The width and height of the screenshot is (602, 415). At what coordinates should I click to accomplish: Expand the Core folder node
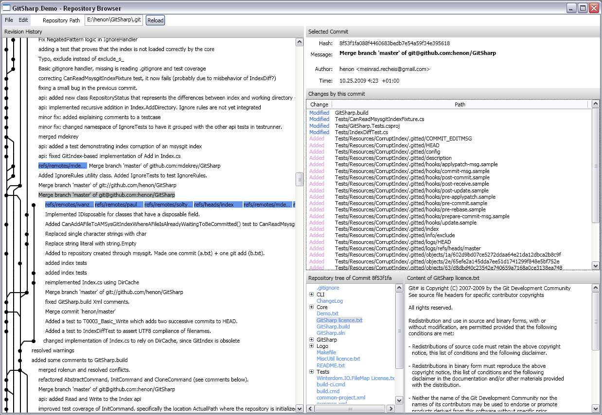coord(311,307)
